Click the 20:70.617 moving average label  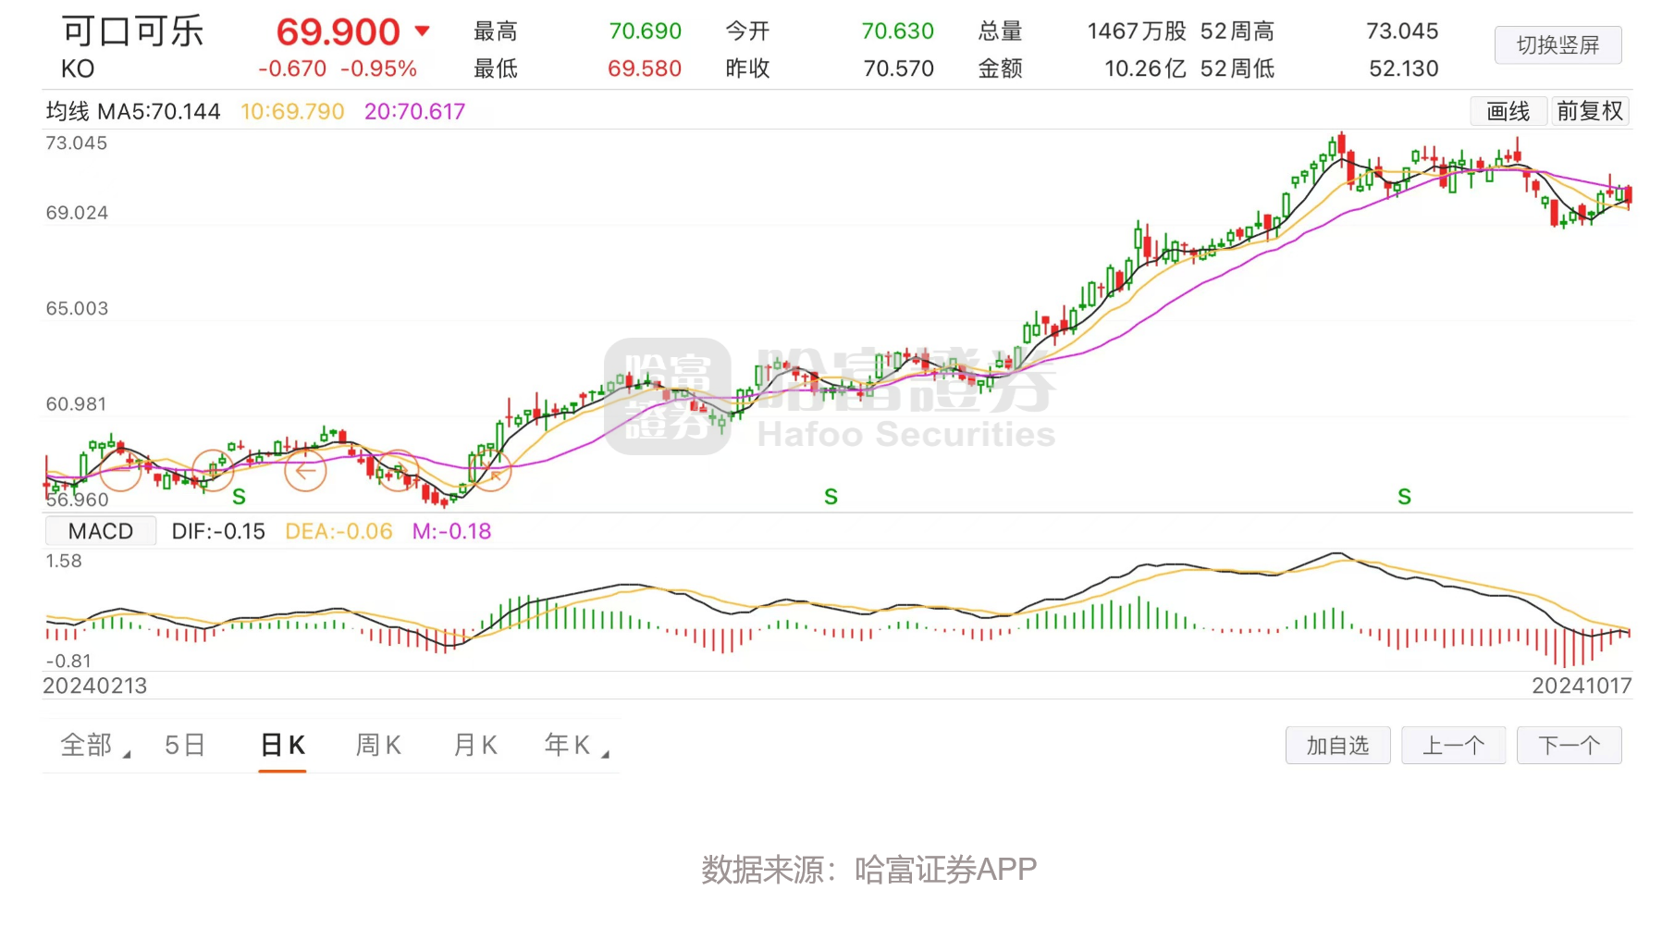tap(414, 112)
